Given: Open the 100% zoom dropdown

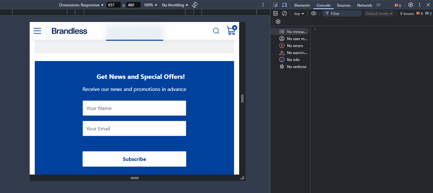Looking at the screenshot, I should [150, 5].
